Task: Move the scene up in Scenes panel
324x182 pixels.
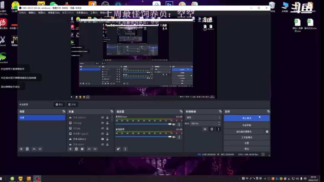Action: point(34,149)
